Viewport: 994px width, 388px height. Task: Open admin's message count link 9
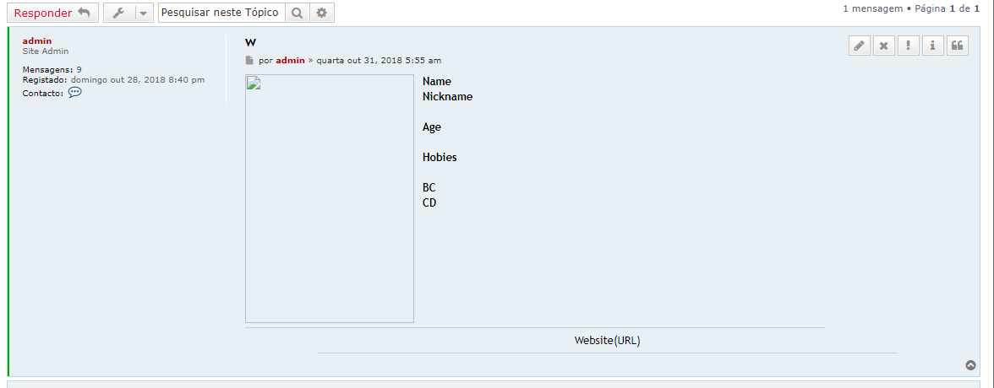pos(79,70)
